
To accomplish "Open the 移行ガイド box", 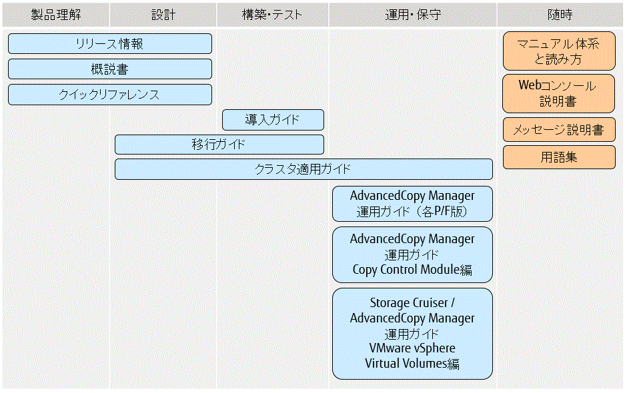I will point(219,145).
